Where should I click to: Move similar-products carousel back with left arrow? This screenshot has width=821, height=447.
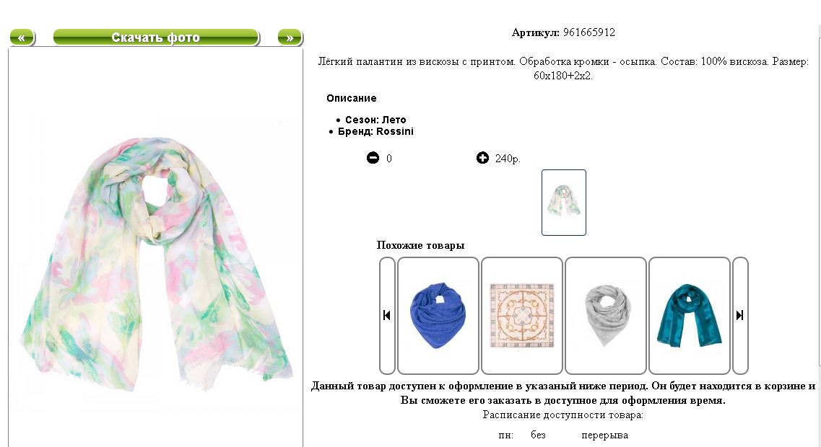(387, 315)
